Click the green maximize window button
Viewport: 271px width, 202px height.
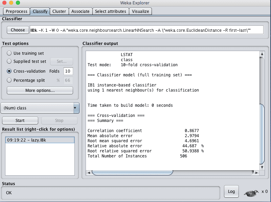pyautogui.click(x=18, y=3)
